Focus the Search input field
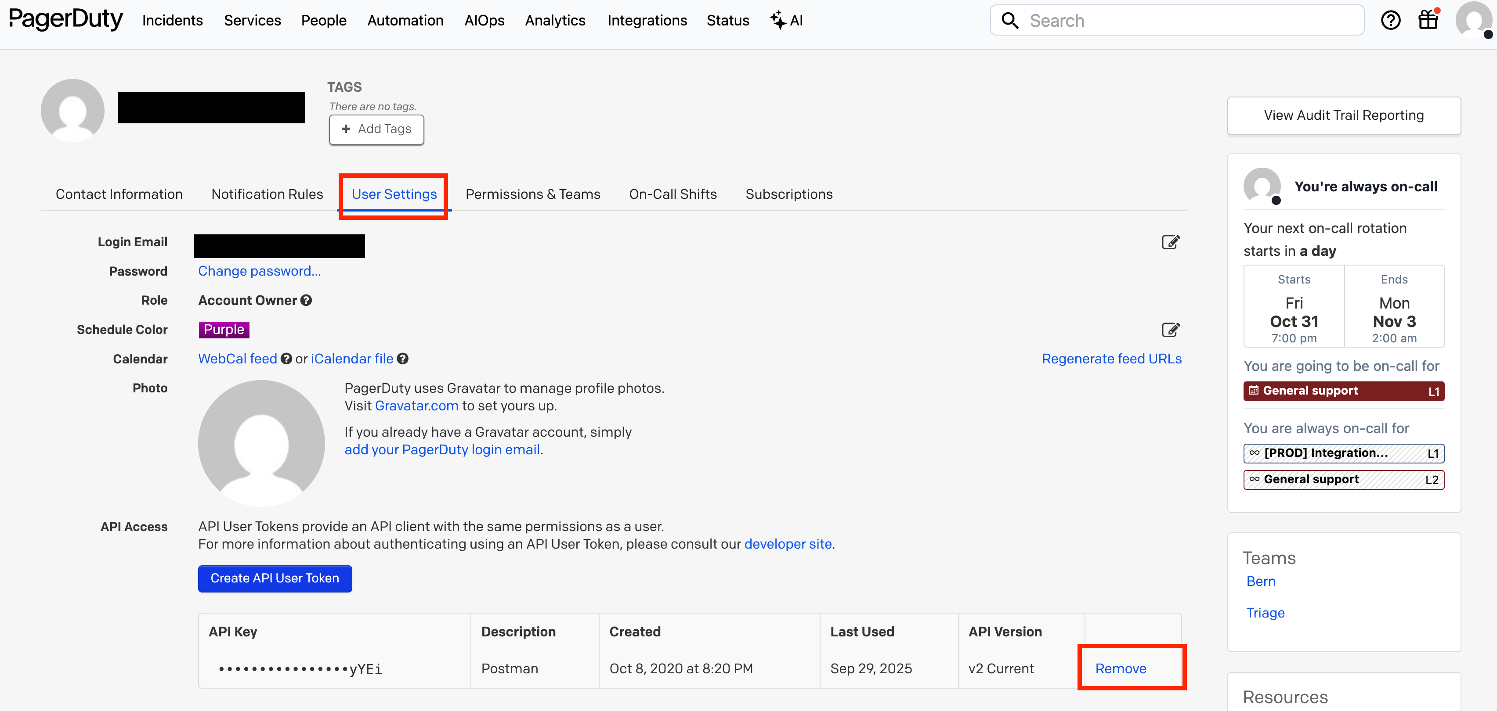This screenshot has height=711, width=1497. pos(1177,21)
